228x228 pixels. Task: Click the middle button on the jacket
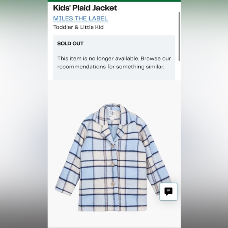(x=112, y=164)
